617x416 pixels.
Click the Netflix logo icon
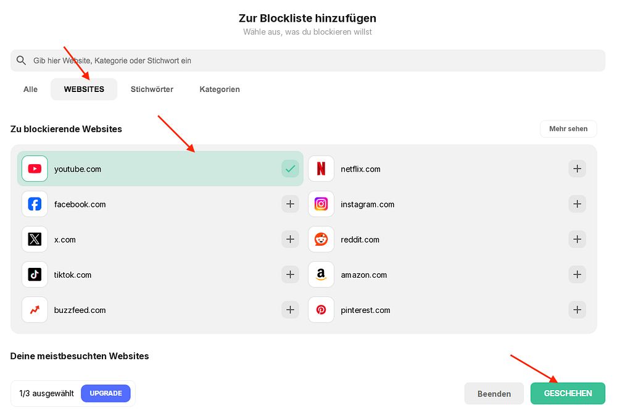[x=321, y=169]
